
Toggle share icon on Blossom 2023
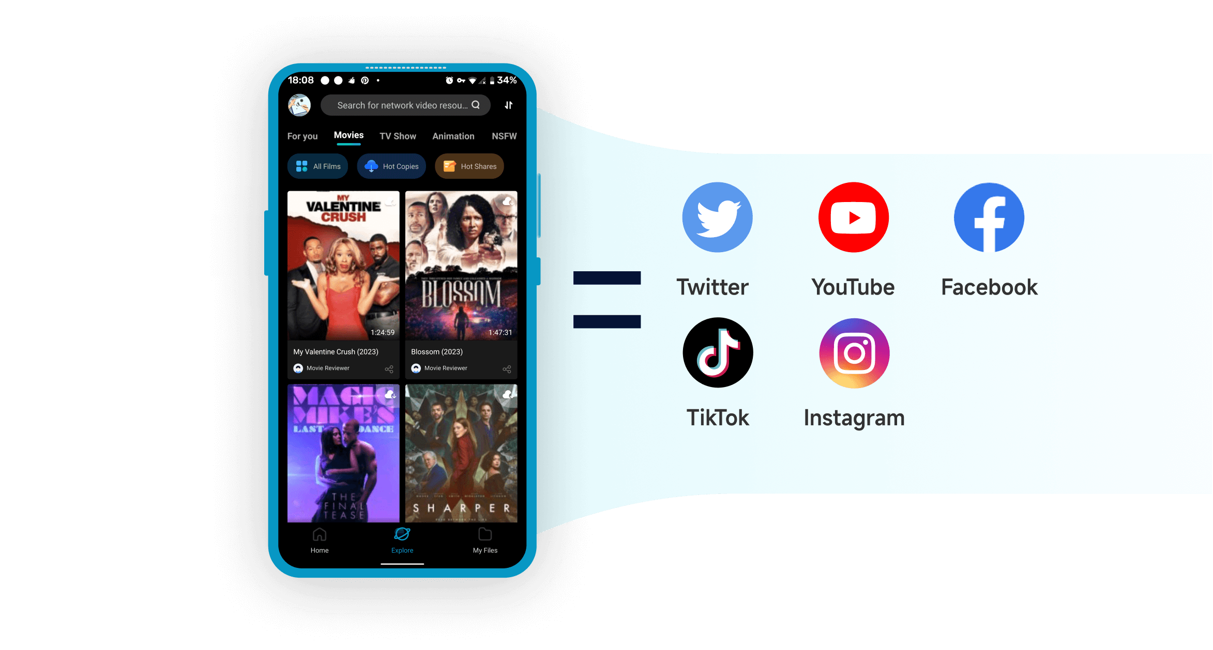click(x=507, y=368)
